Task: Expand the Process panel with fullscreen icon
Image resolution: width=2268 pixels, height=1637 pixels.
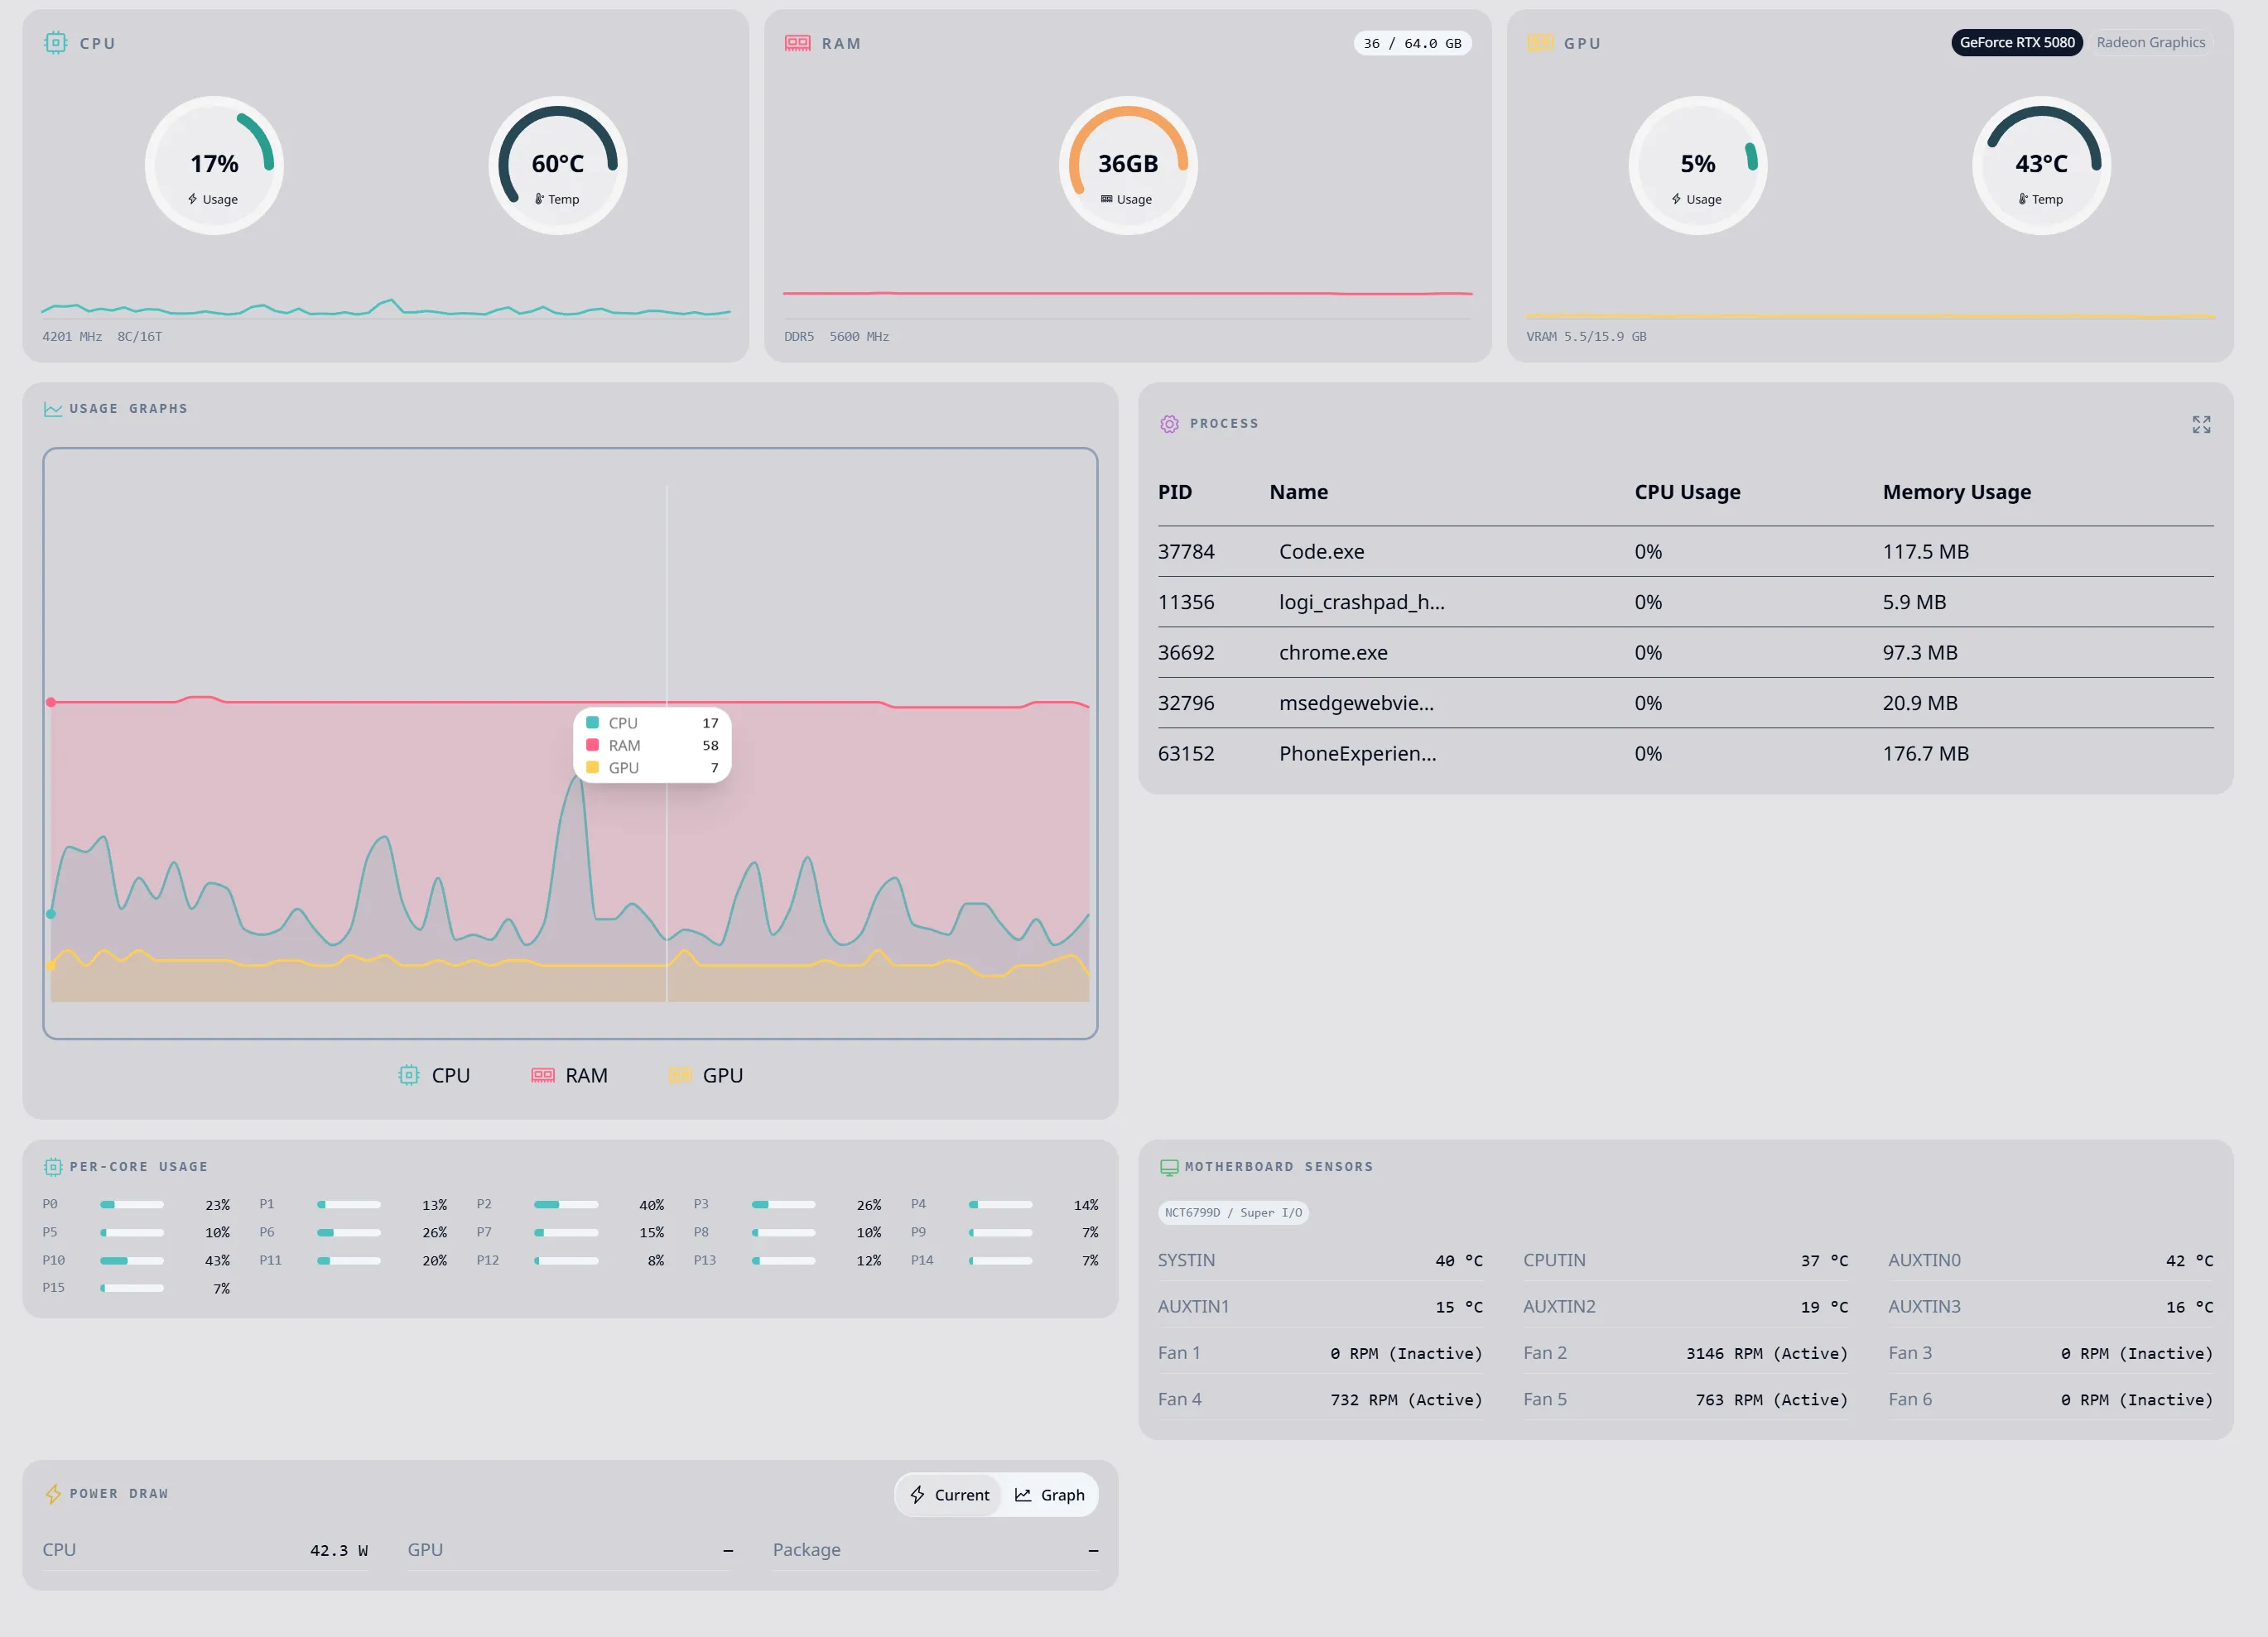Action: tap(2201, 425)
